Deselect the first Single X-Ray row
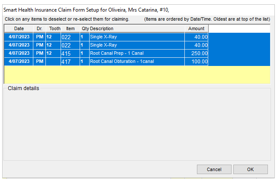Screen dimensions: 277x181 pyautogui.click(x=137, y=37)
